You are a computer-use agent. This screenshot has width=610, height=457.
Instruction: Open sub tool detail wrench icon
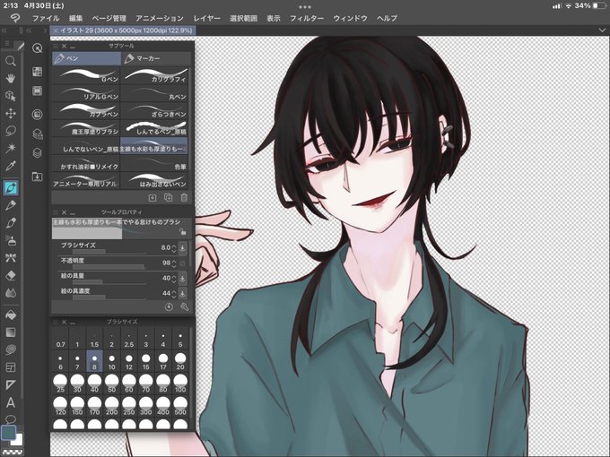185,307
